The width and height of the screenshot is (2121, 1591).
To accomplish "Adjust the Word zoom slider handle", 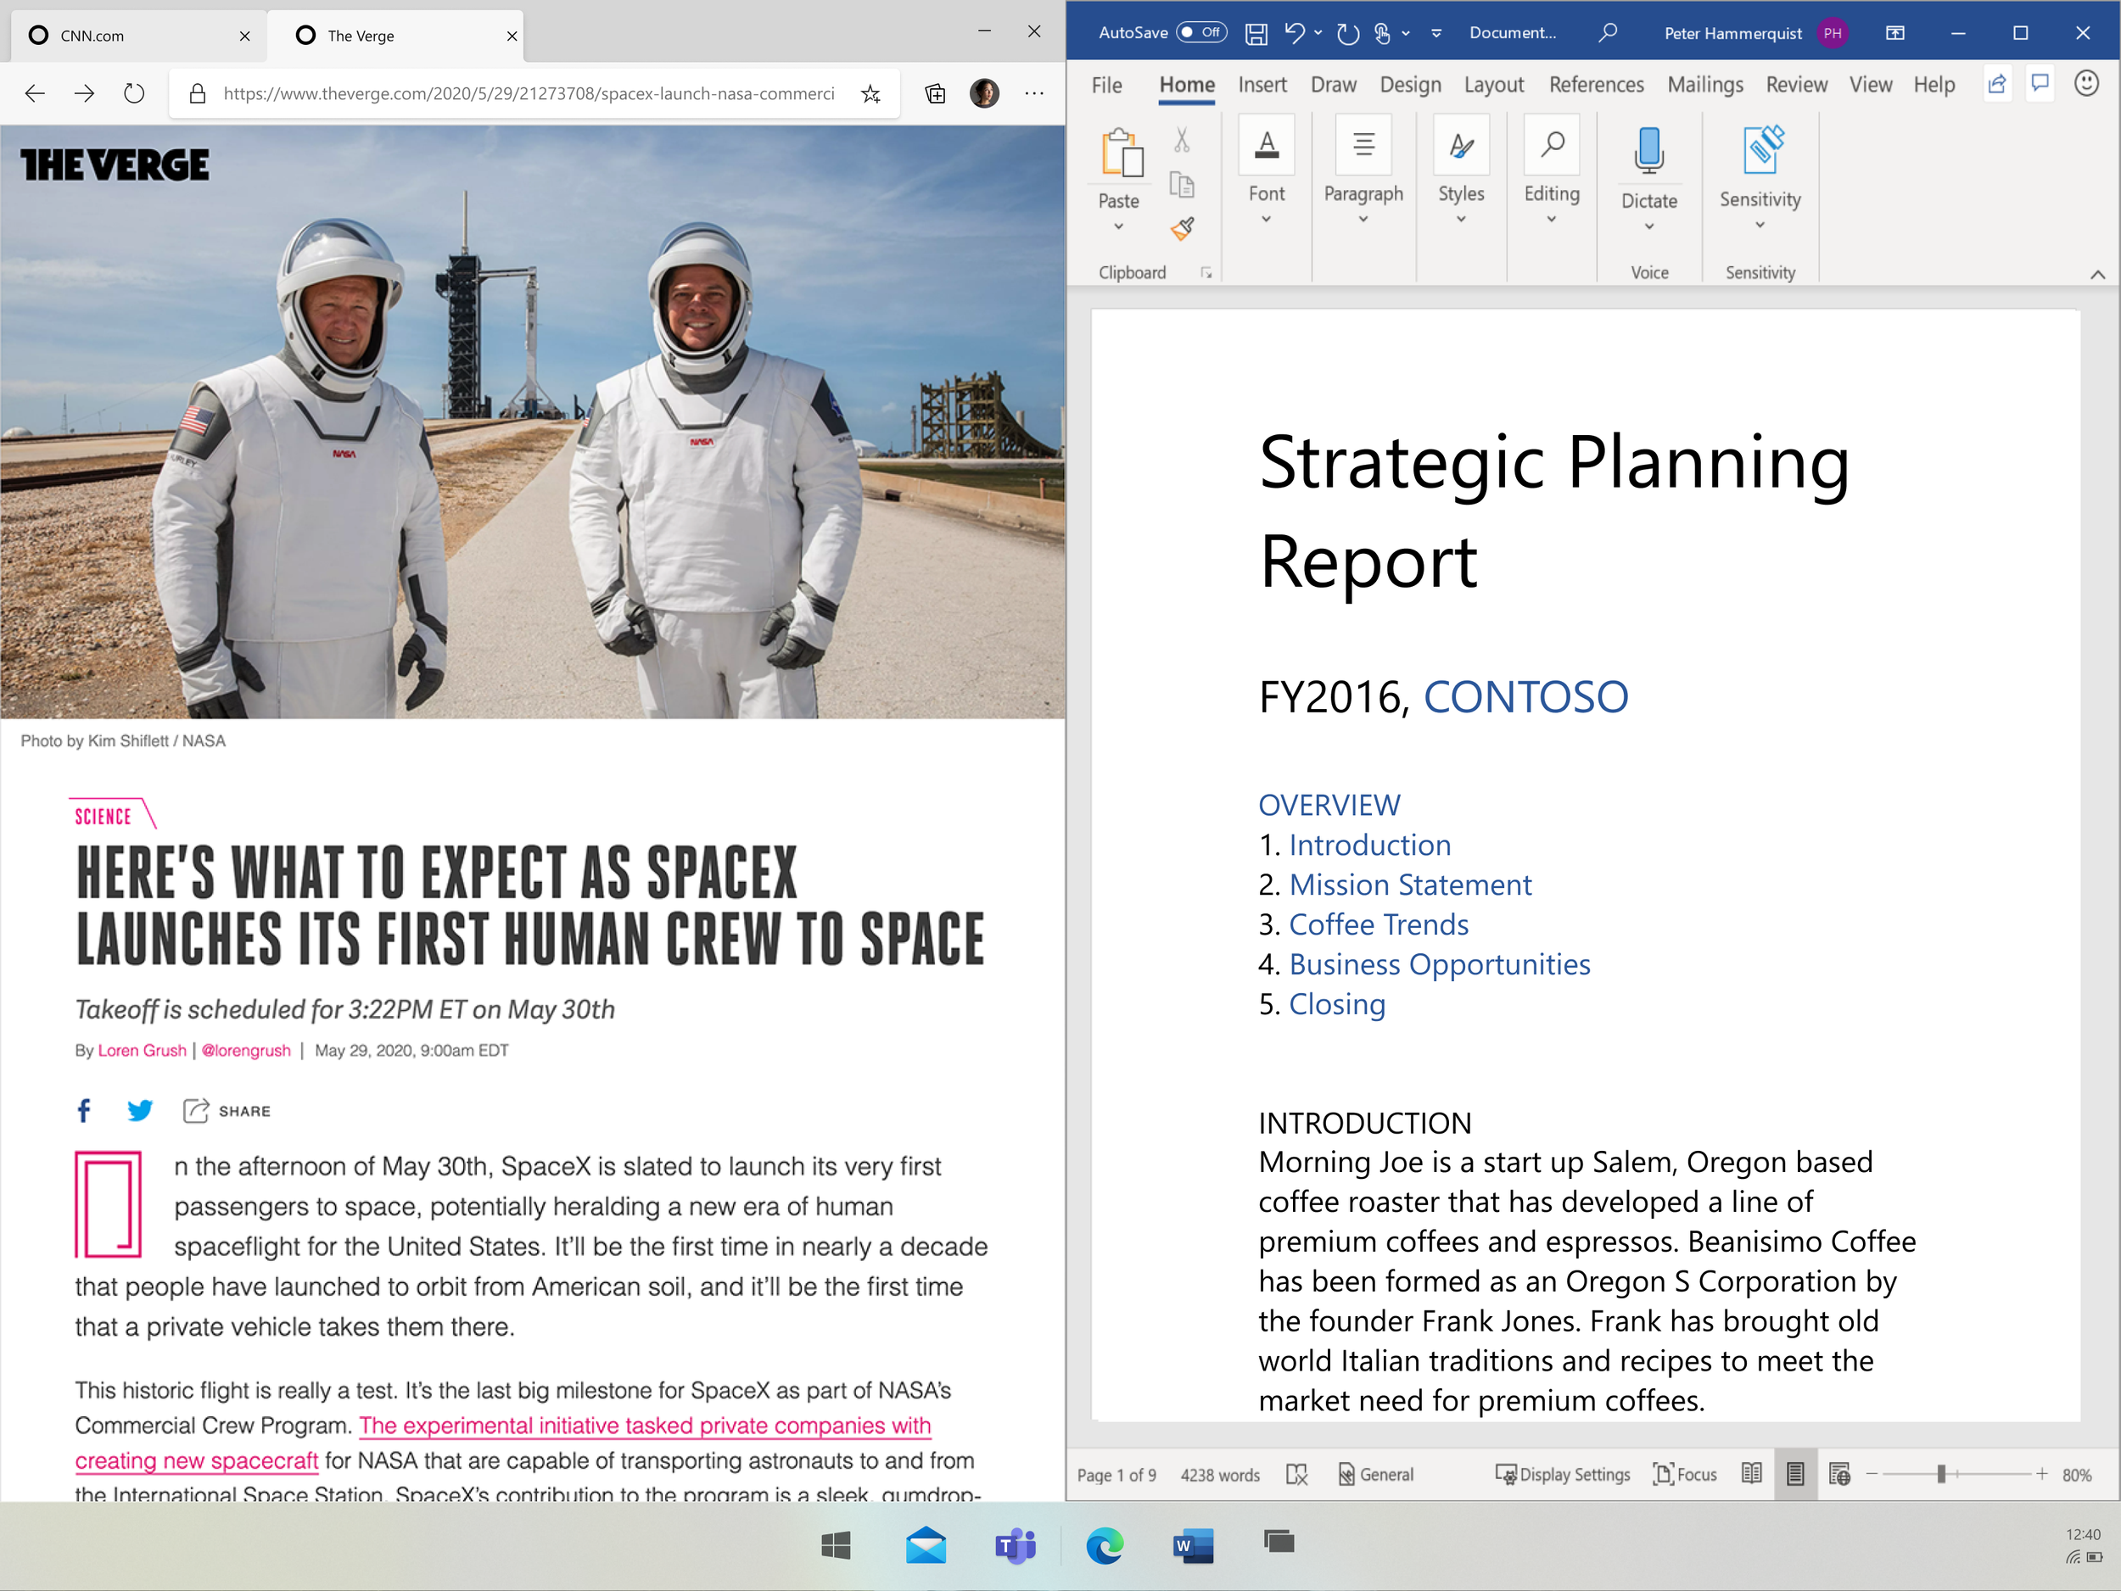I will [x=1941, y=1474].
